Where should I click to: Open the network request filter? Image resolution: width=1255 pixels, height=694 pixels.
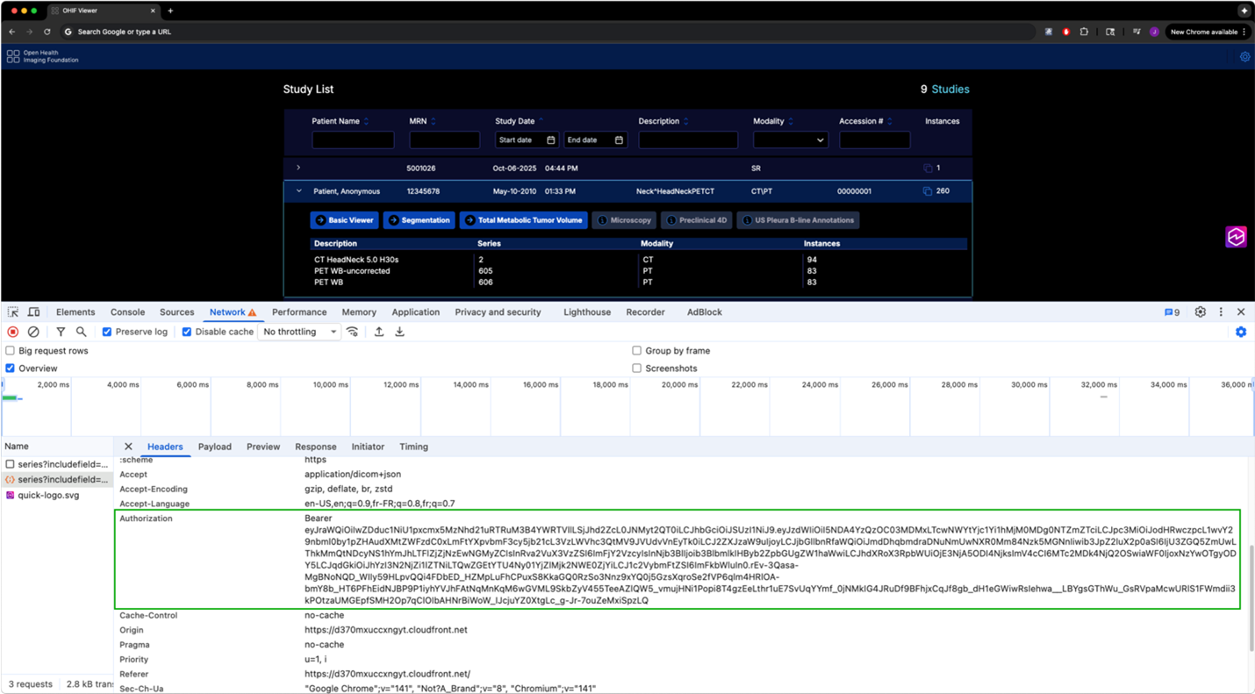pos(60,332)
